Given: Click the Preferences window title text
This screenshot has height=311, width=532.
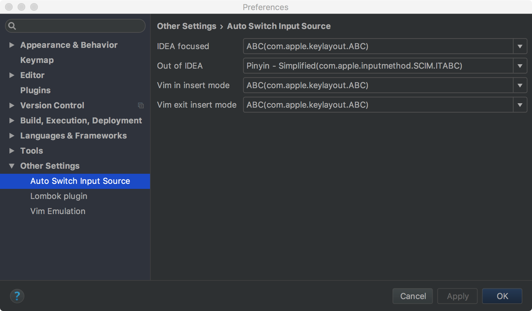Looking at the screenshot, I should click(x=266, y=7).
